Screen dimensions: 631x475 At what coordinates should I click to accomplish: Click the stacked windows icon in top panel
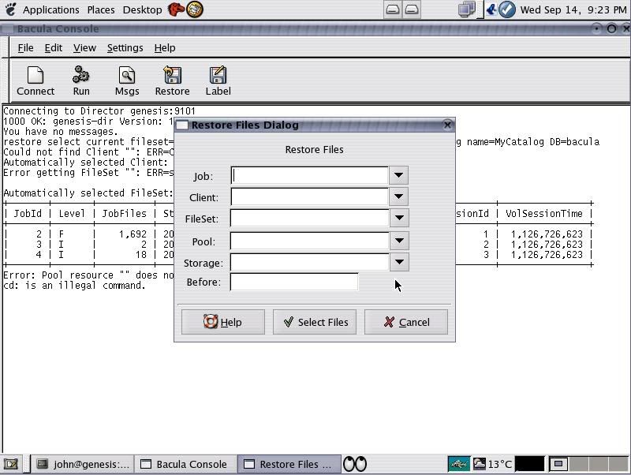pyautogui.click(x=467, y=9)
